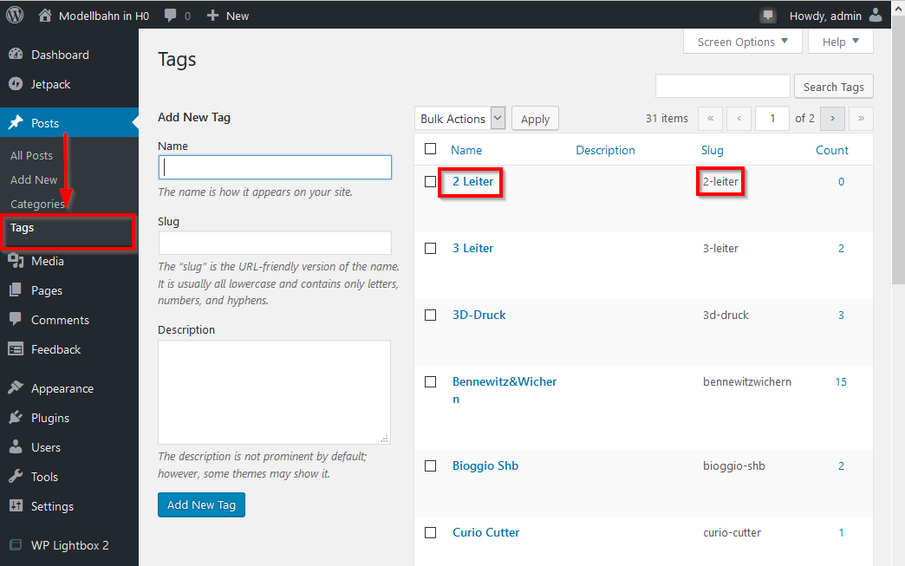Open Tags submenu item
This screenshot has height=566, width=905.
pos(22,228)
